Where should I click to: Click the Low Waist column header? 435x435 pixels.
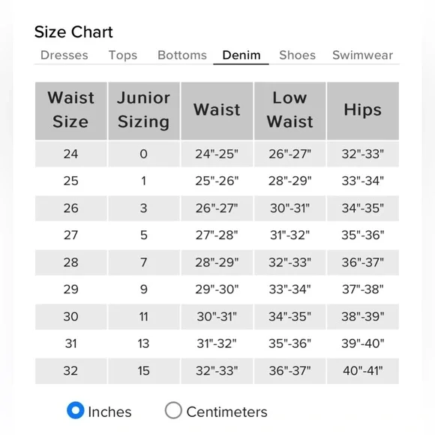[x=290, y=111]
